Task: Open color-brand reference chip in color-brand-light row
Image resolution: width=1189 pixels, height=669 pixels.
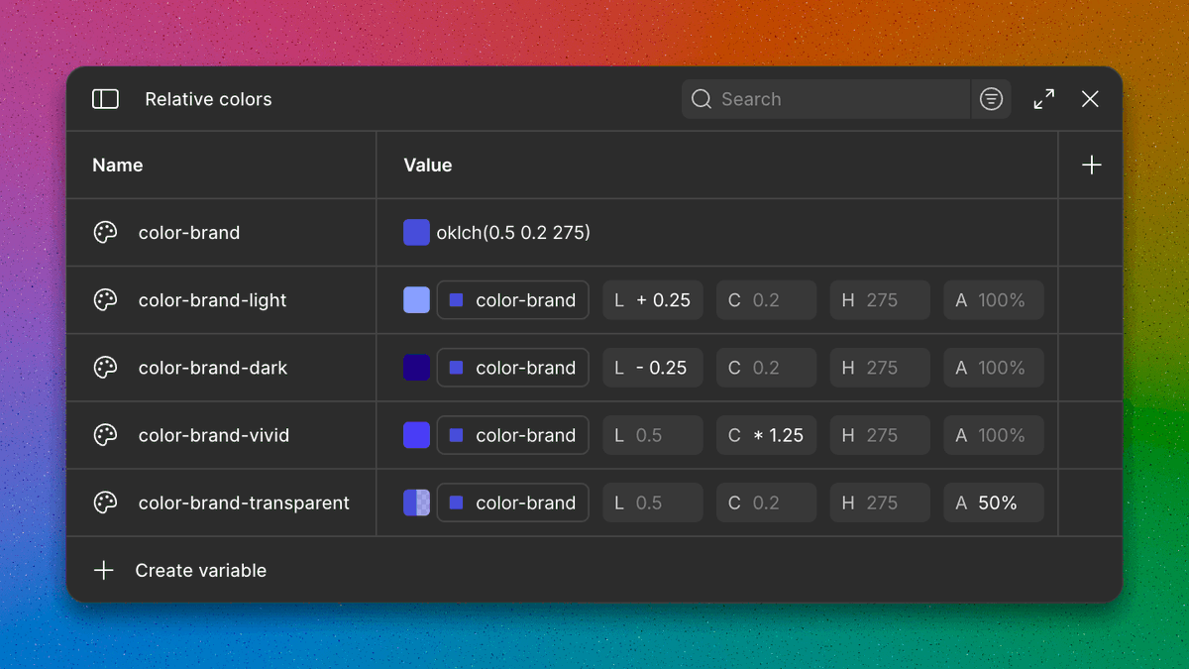Action: (x=513, y=300)
